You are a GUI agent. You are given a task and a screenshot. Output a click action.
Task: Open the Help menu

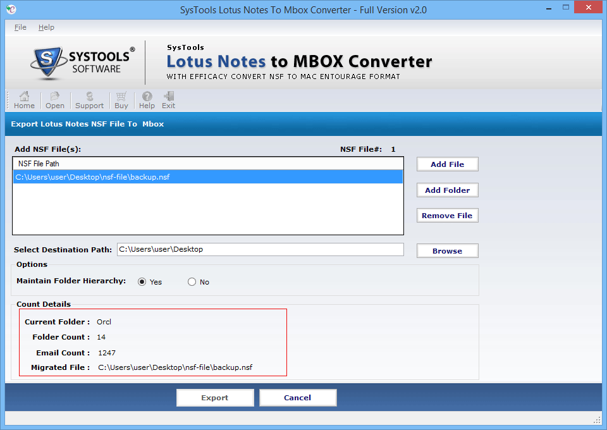coord(46,27)
